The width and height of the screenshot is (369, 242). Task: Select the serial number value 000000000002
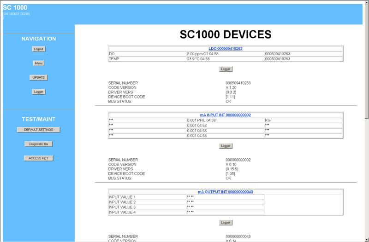tap(238, 160)
